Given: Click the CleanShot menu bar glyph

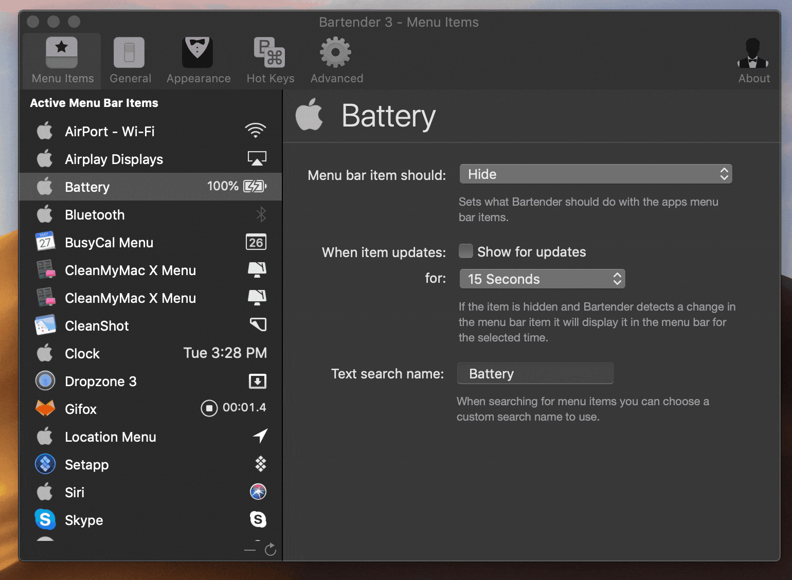Looking at the screenshot, I should coord(258,324).
